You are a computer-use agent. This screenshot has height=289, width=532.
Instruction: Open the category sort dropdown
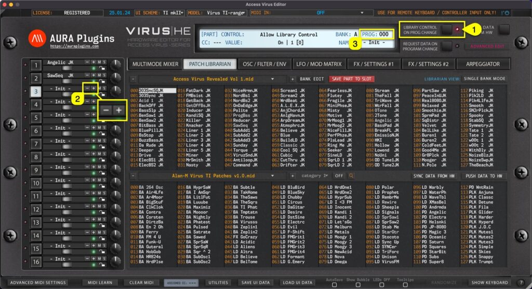coord(314,176)
